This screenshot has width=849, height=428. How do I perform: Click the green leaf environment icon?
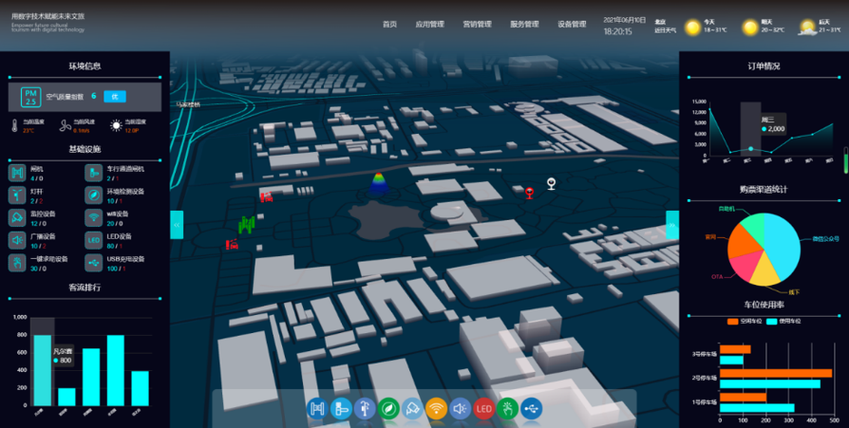coord(388,408)
